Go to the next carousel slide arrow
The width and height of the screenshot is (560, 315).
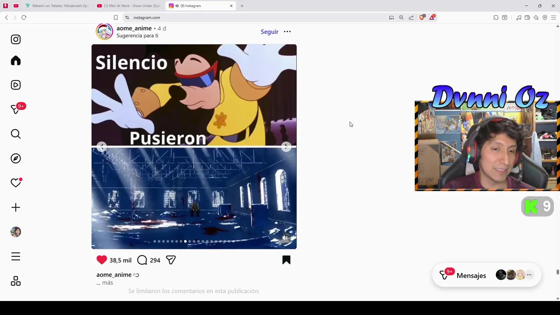click(286, 147)
